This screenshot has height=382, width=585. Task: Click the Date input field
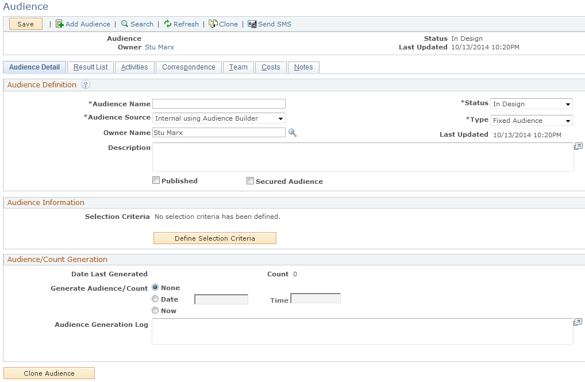coord(221,299)
